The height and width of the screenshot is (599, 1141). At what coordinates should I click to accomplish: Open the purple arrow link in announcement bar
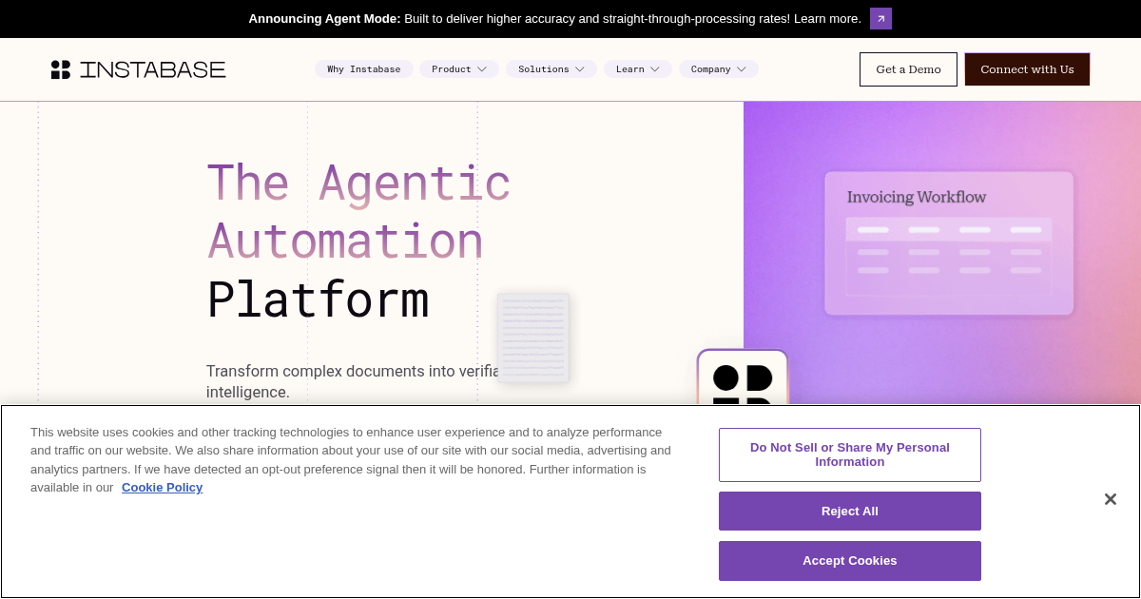coord(880,18)
